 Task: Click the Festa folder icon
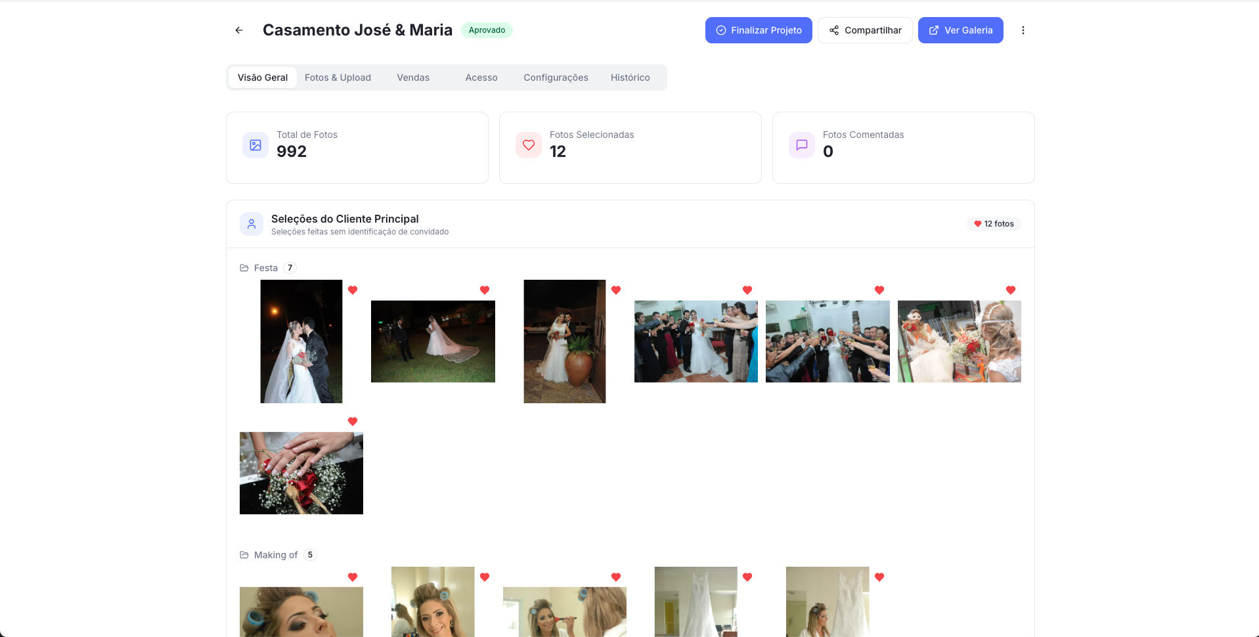(x=244, y=268)
